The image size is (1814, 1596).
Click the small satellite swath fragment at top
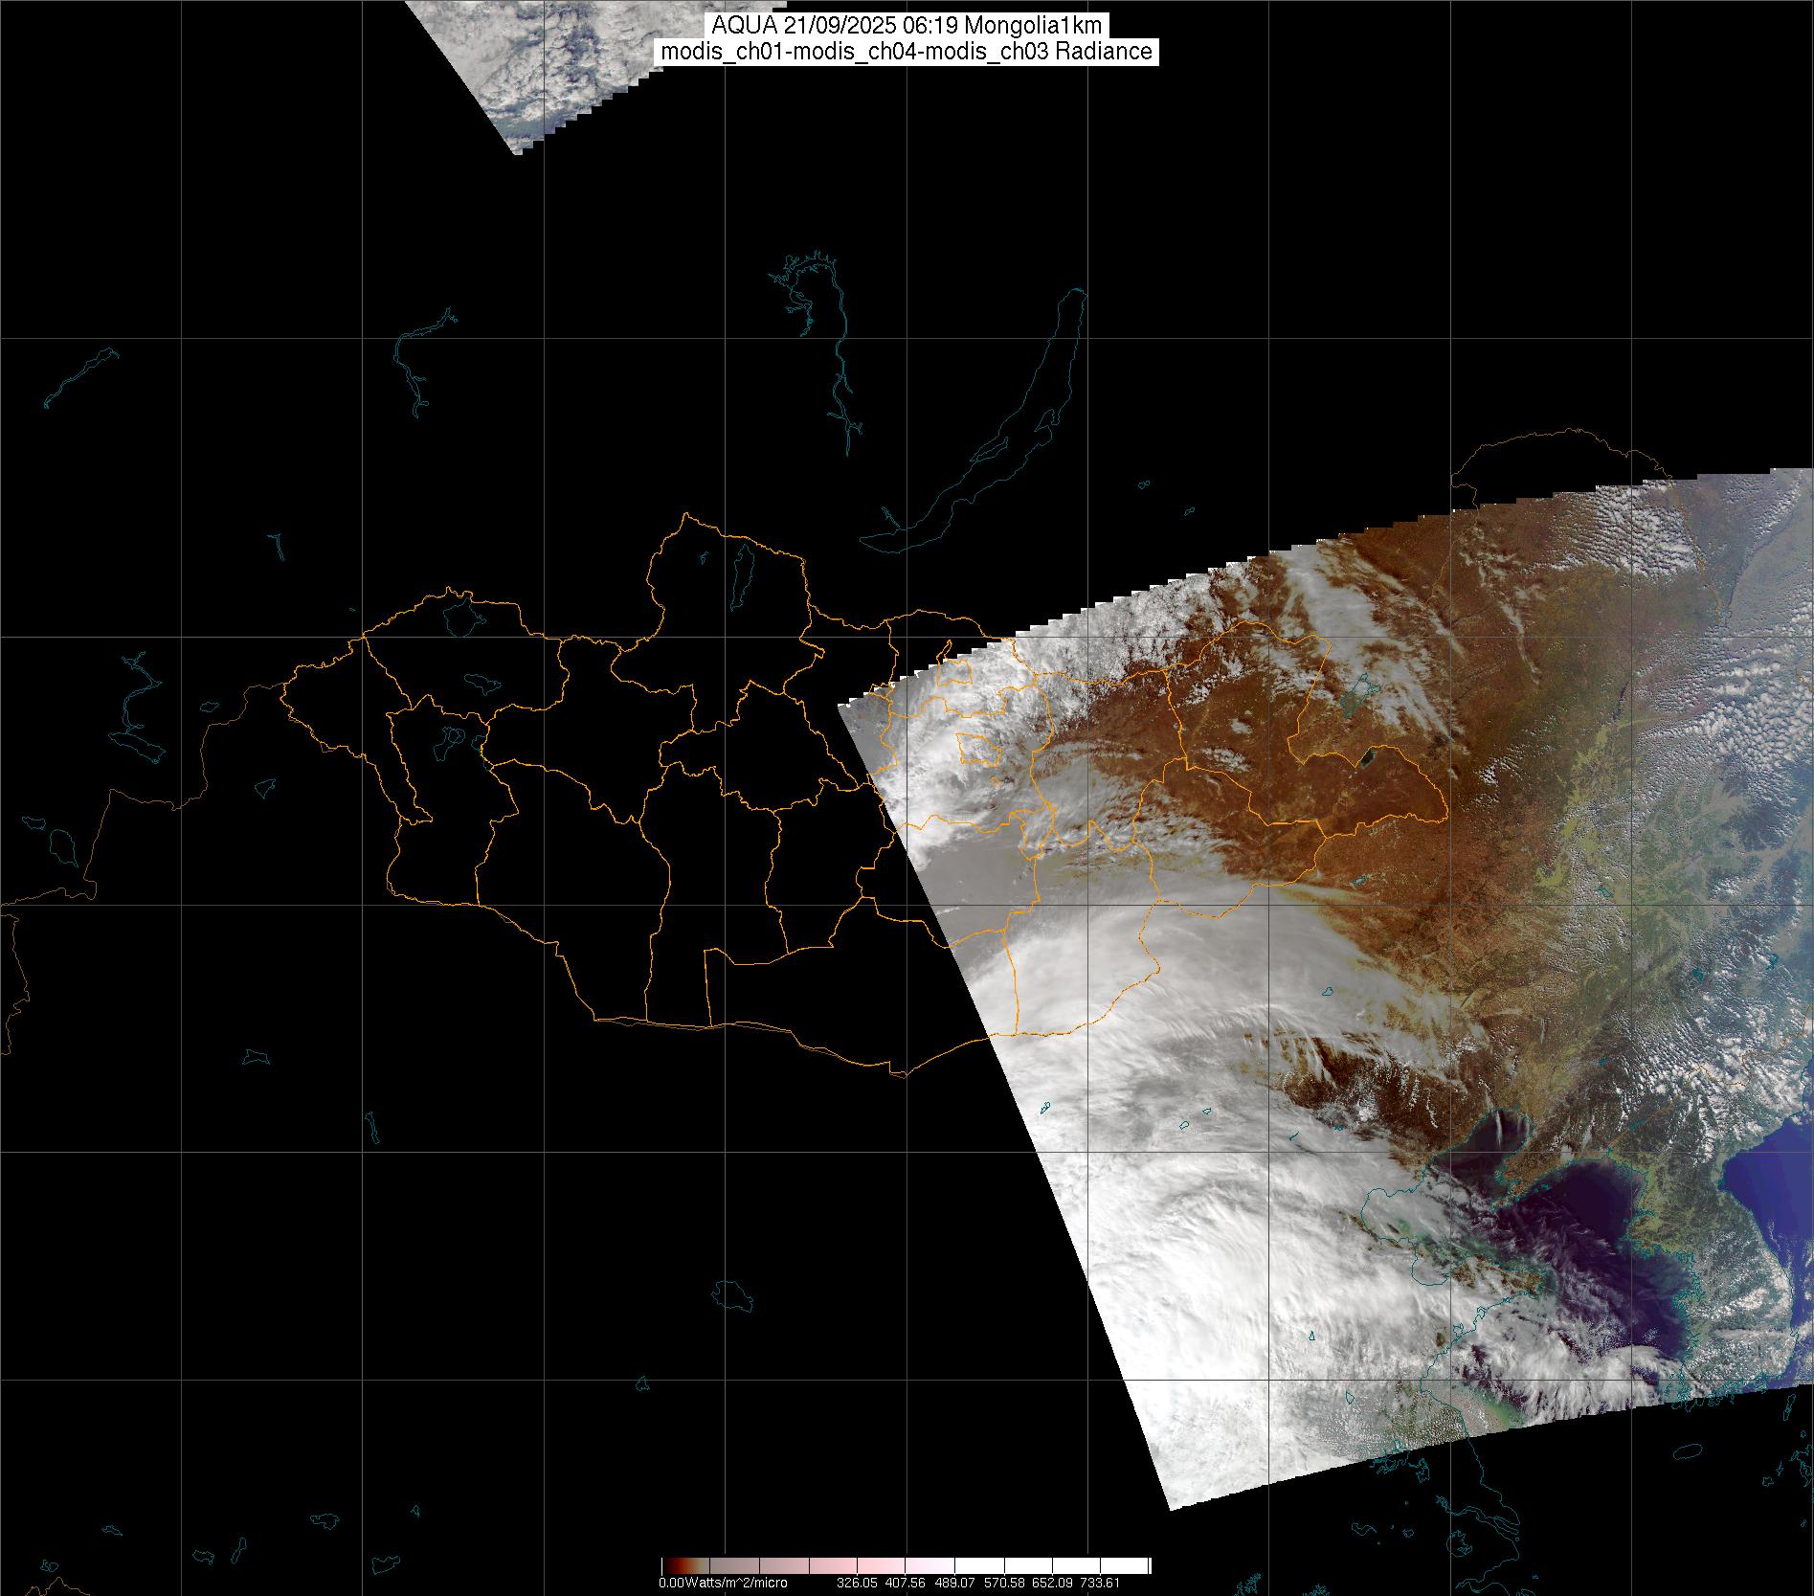click(536, 67)
